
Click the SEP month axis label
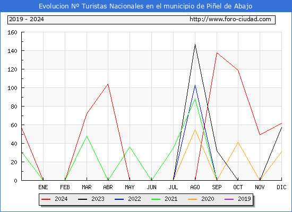[x=217, y=187]
